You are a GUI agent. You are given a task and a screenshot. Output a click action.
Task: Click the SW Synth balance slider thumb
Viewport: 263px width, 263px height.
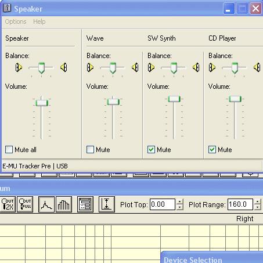tap(174, 68)
